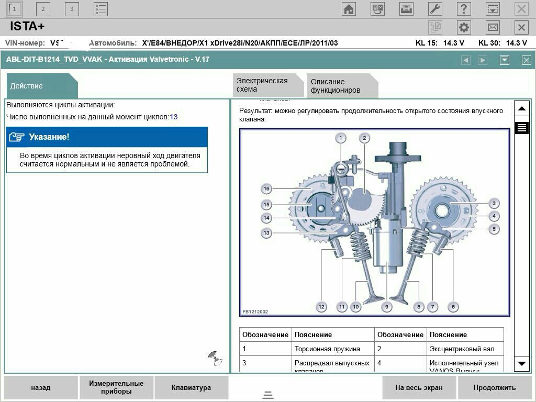
Task: Click the envelope feedback icon
Action: pyautogui.click(x=492, y=28)
